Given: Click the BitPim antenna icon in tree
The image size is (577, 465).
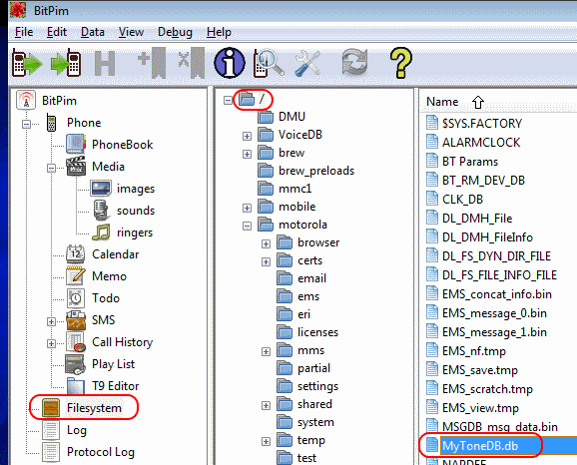Looking at the screenshot, I should point(26,100).
